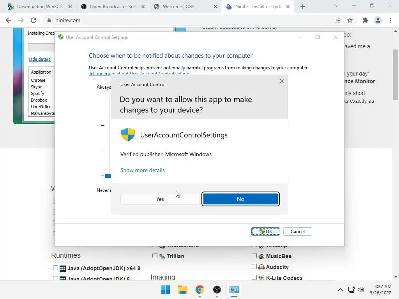Click the site lock icon
399x299 pixels.
tap(49, 20)
